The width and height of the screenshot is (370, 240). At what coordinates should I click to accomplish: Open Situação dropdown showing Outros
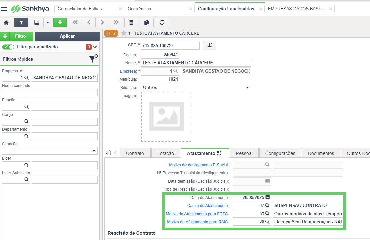pos(196,87)
